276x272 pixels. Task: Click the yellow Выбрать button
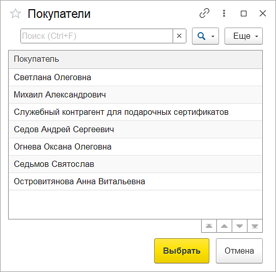tap(182, 251)
